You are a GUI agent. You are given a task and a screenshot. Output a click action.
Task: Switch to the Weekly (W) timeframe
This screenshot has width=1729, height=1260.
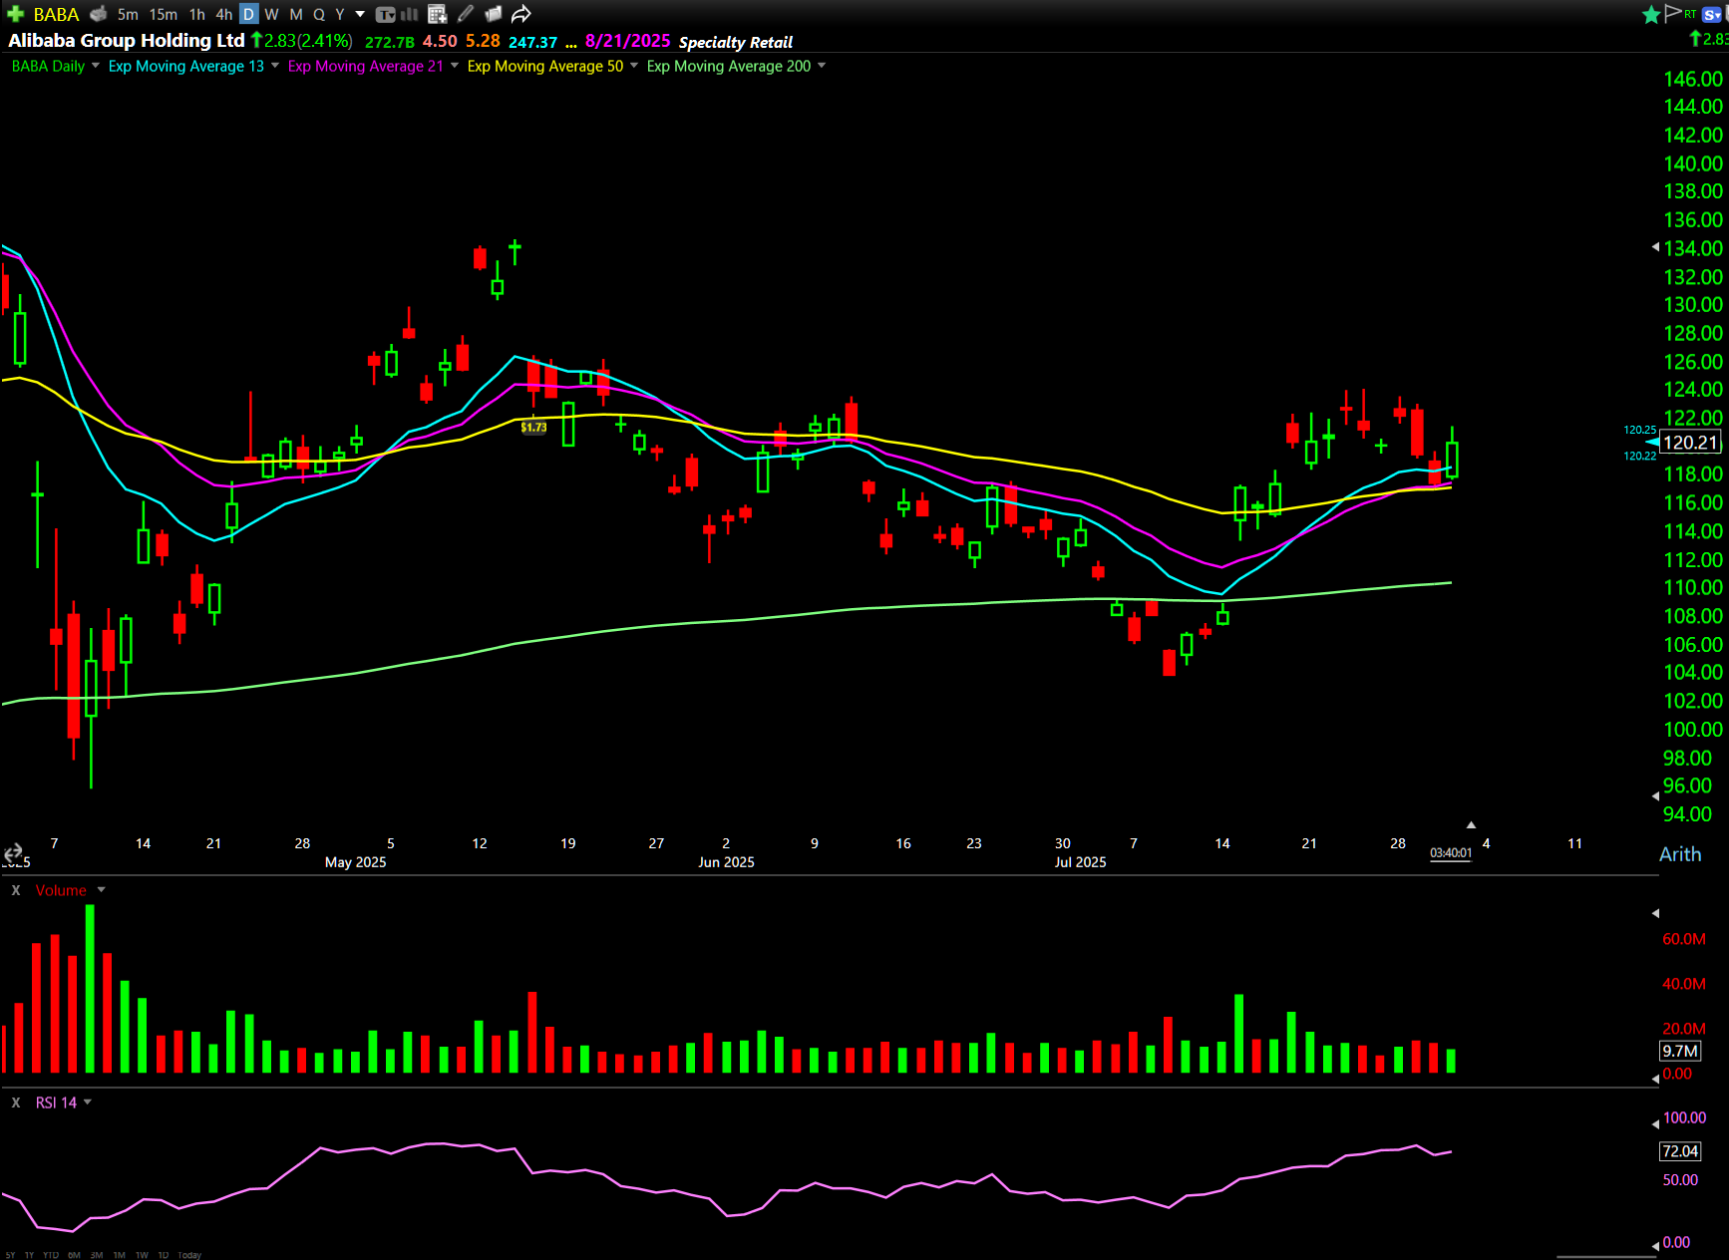point(271,14)
